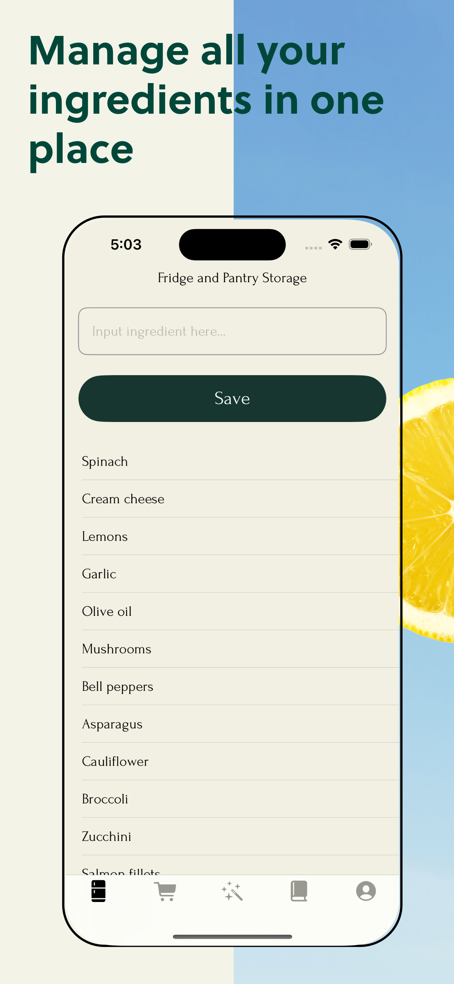Select the Olive oil ingredient row
The image size is (454, 984).
(240, 611)
